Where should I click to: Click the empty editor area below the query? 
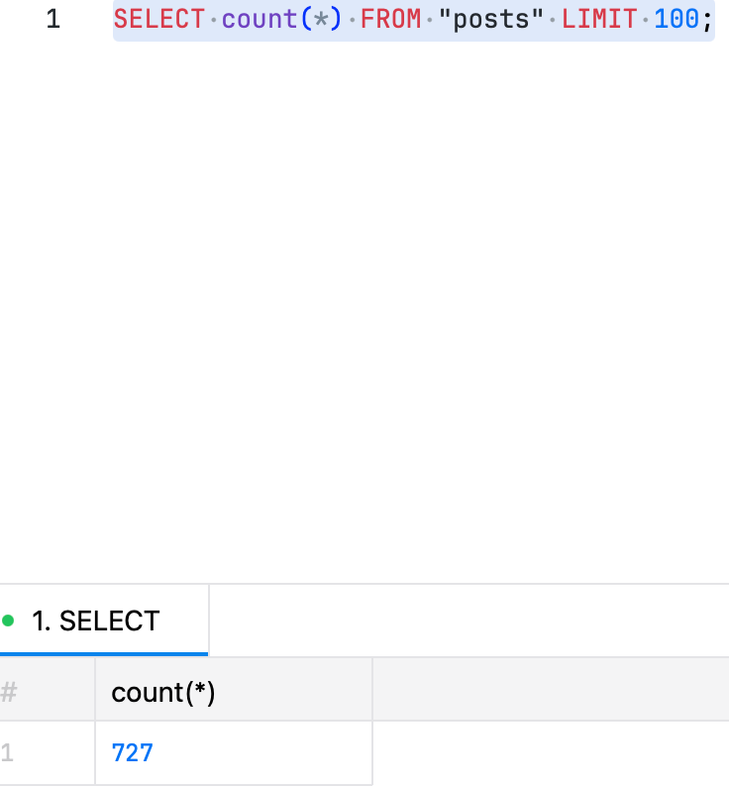click(x=396, y=297)
